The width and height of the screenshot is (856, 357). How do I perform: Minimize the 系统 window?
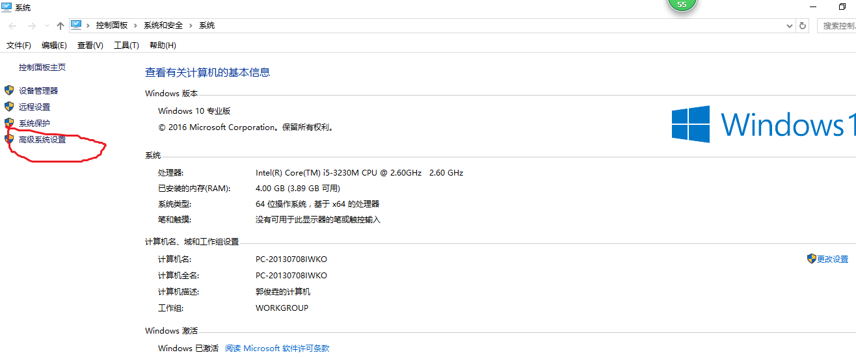click(x=813, y=7)
